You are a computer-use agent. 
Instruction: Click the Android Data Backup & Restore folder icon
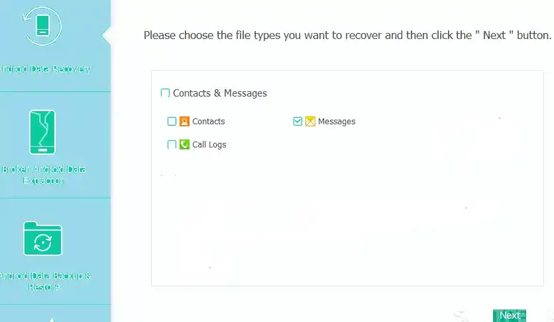(42, 238)
